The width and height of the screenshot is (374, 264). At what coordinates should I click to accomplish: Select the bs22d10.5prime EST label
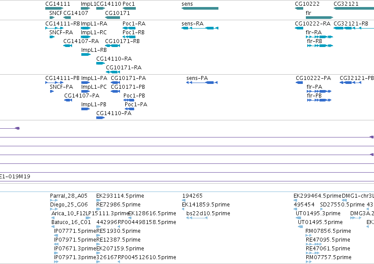pyautogui.click(x=208, y=213)
